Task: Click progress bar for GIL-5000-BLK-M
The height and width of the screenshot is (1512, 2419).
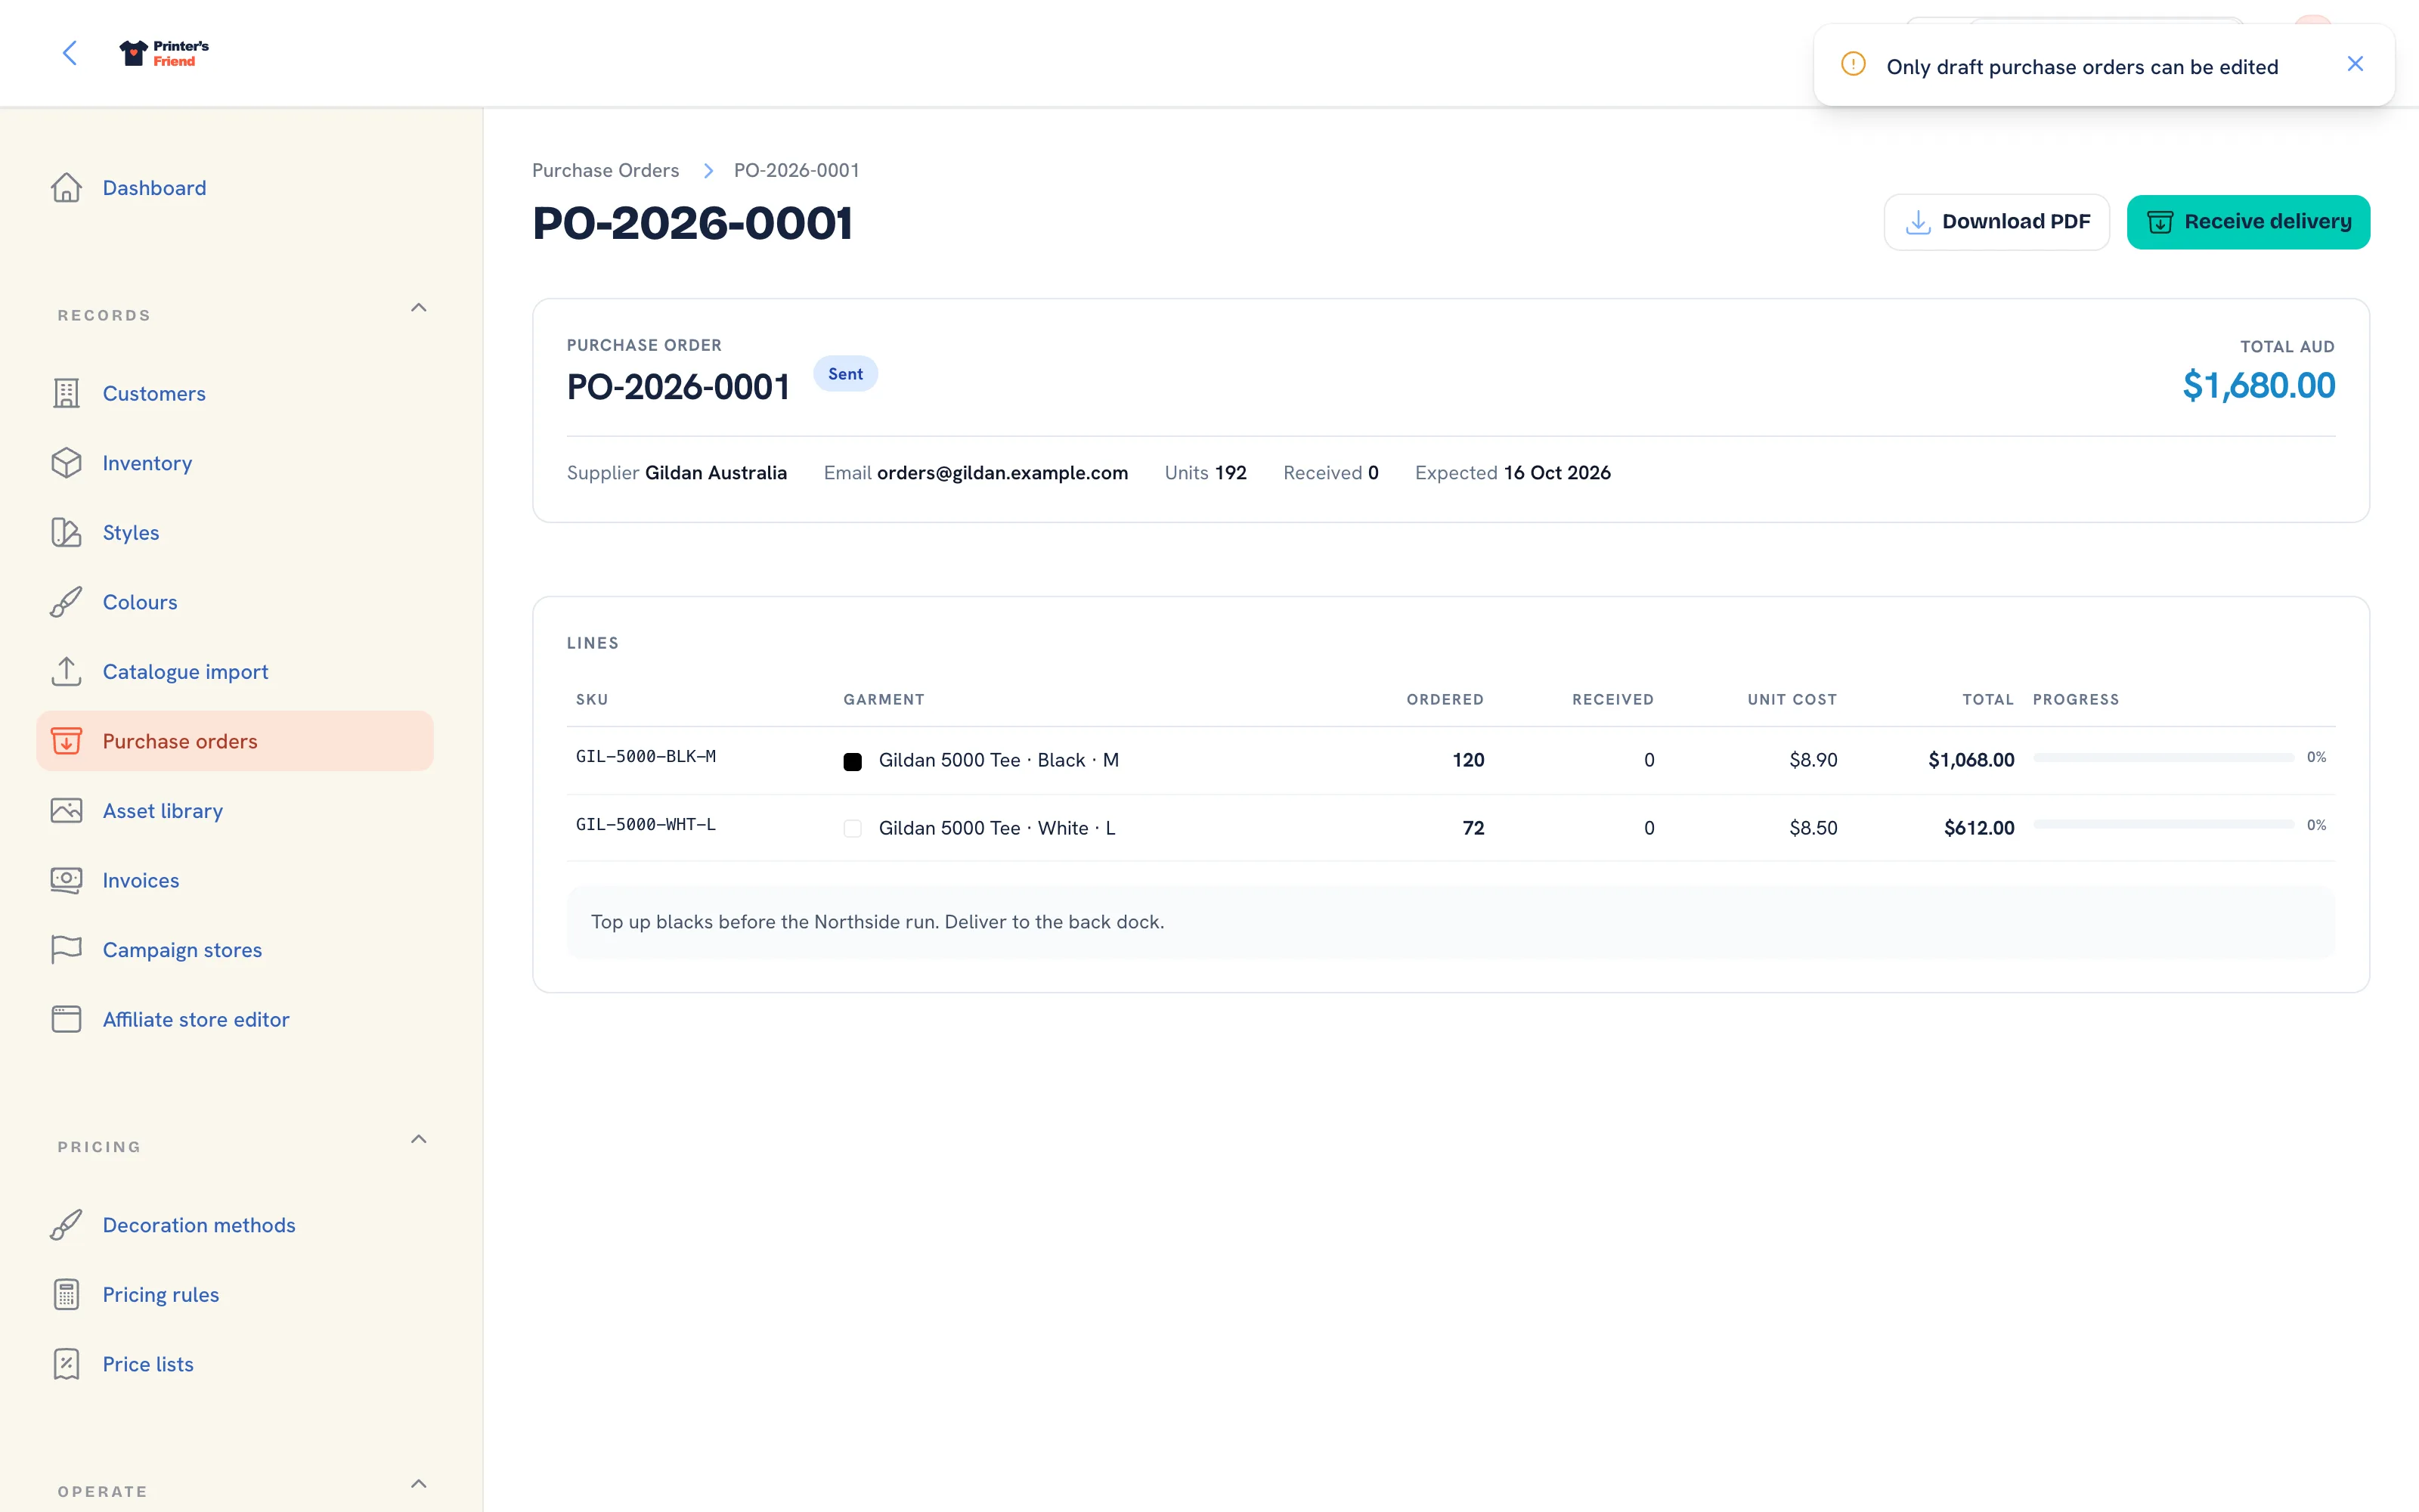Action: 2163,758
